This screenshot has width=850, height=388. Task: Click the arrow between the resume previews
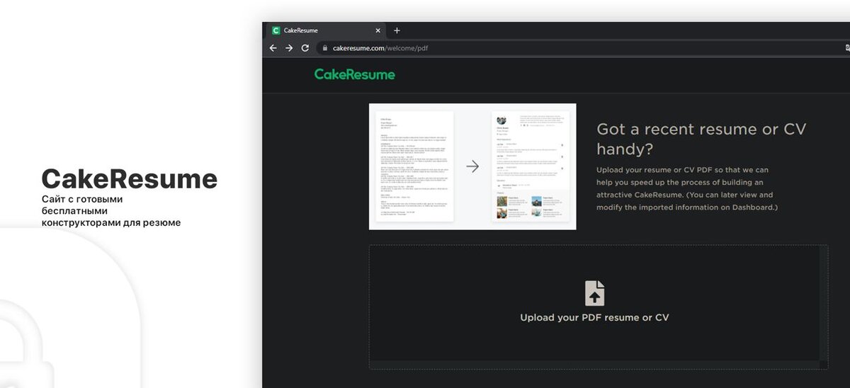[472, 166]
